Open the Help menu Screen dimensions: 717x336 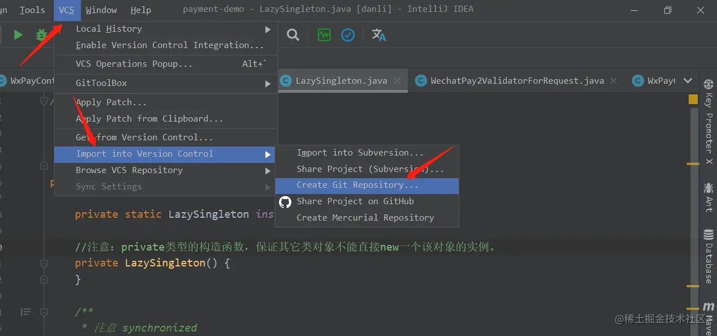pyautogui.click(x=140, y=10)
